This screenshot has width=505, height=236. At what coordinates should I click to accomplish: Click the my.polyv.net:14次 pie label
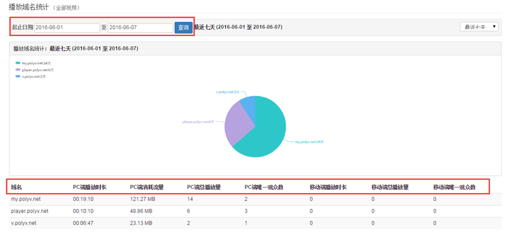pyautogui.click(x=309, y=142)
